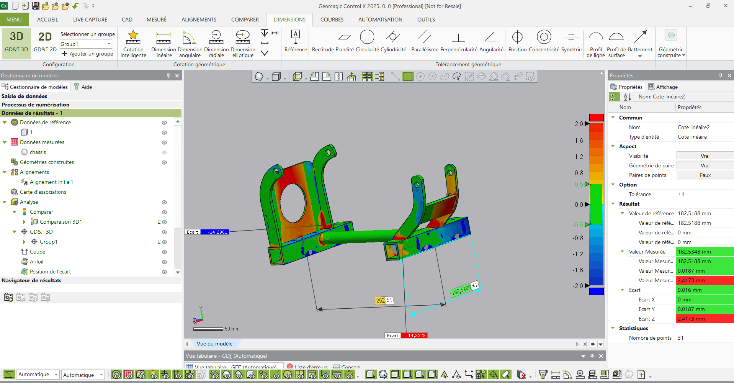734x383 pixels.
Task: Toggle visibility of Comparaison 3D1
Action: point(164,222)
